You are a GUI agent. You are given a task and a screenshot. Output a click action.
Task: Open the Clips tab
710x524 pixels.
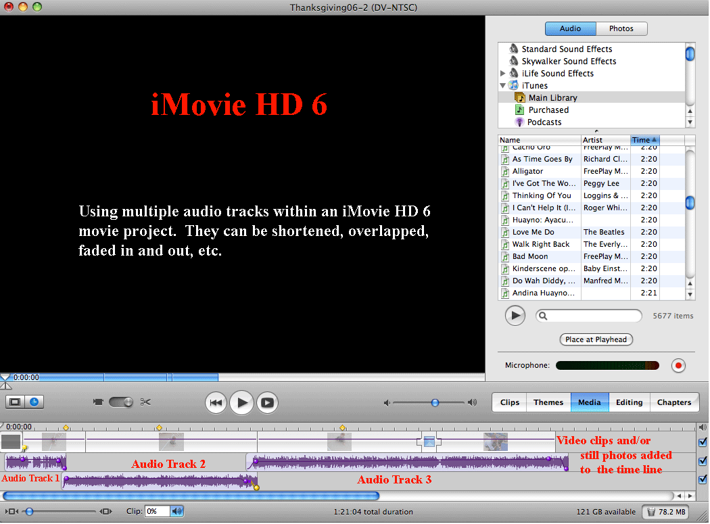click(510, 402)
